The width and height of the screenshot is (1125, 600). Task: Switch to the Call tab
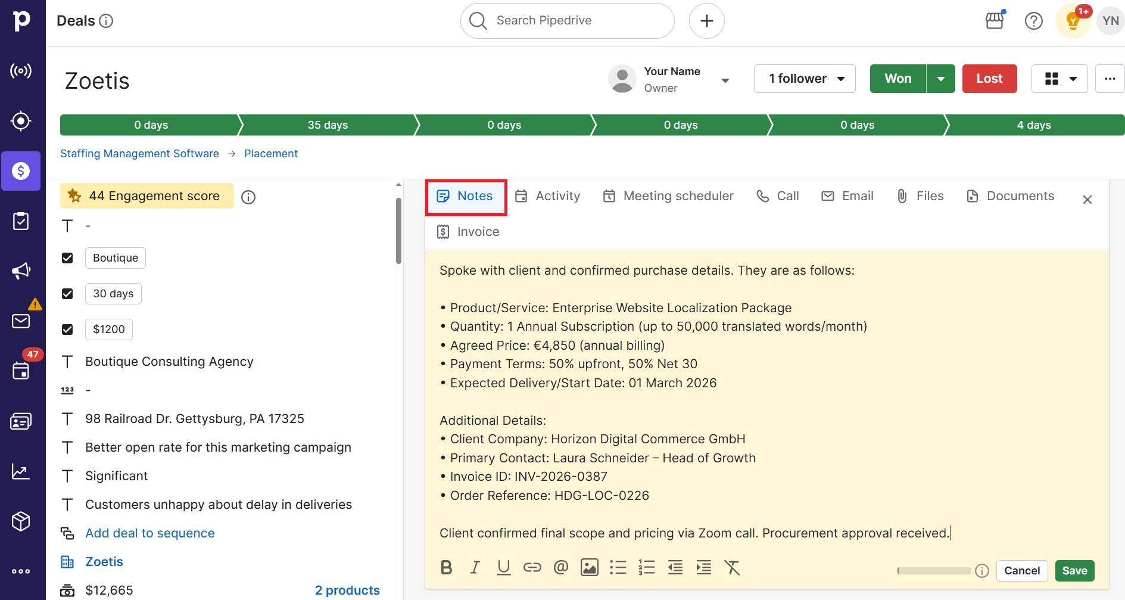[777, 196]
